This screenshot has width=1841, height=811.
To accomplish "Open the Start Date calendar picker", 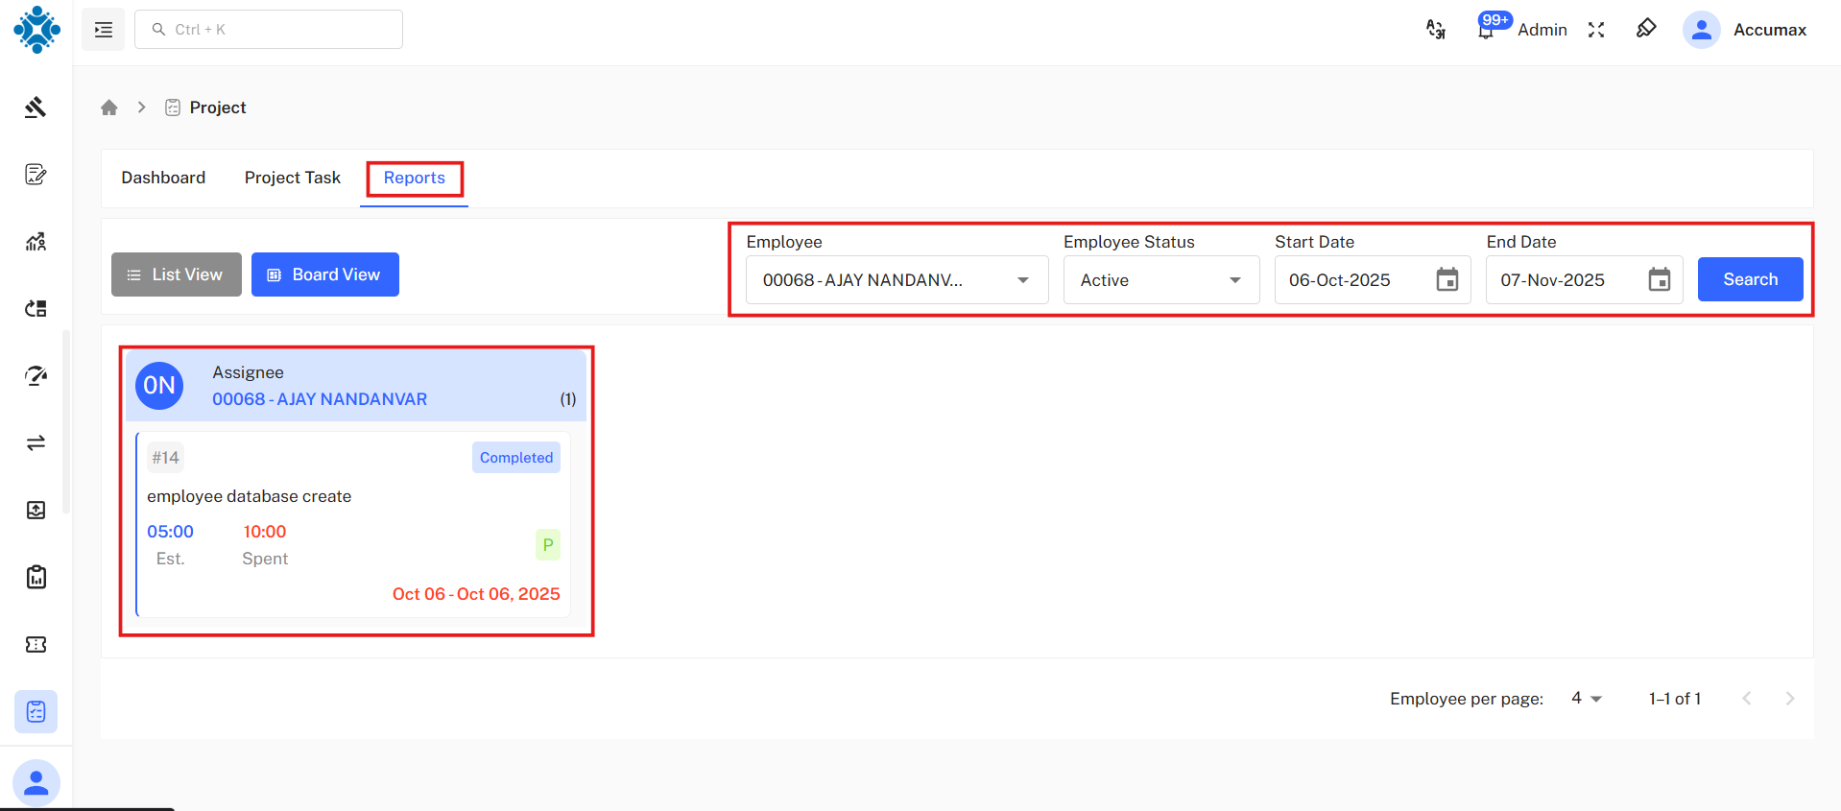I will coord(1446,280).
